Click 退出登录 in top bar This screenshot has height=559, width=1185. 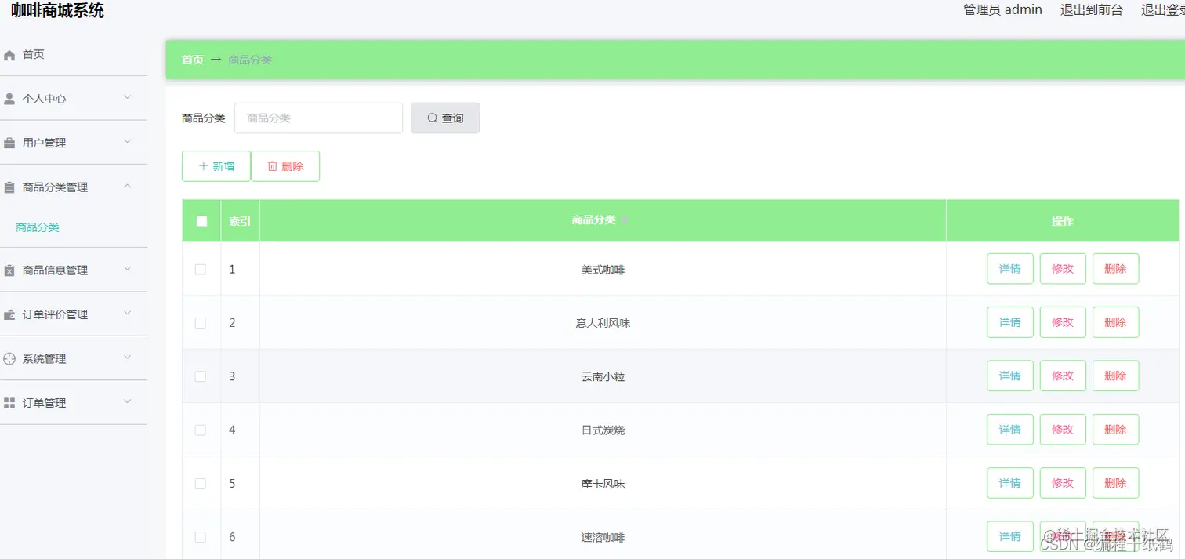[1163, 10]
